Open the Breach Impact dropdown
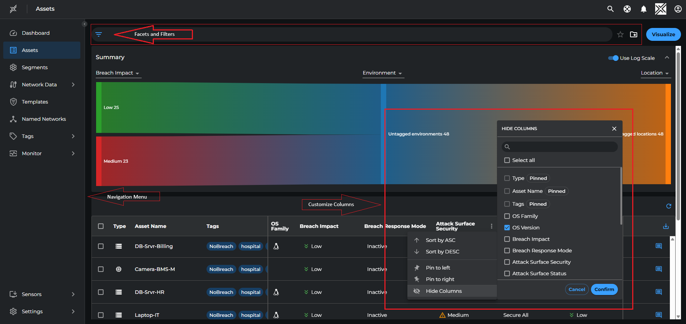Viewport: 686px width, 324px height. click(117, 73)
